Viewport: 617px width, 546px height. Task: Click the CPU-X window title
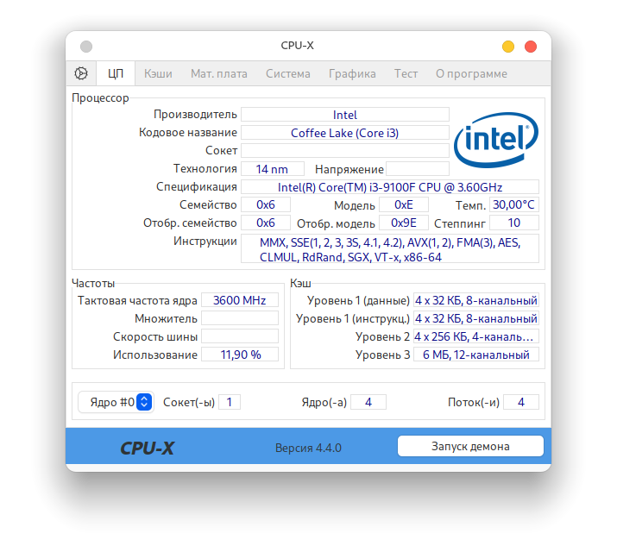point(298,46)
